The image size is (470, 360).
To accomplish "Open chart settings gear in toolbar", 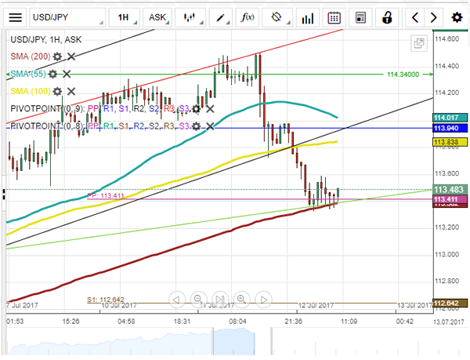I will [457, 16].
